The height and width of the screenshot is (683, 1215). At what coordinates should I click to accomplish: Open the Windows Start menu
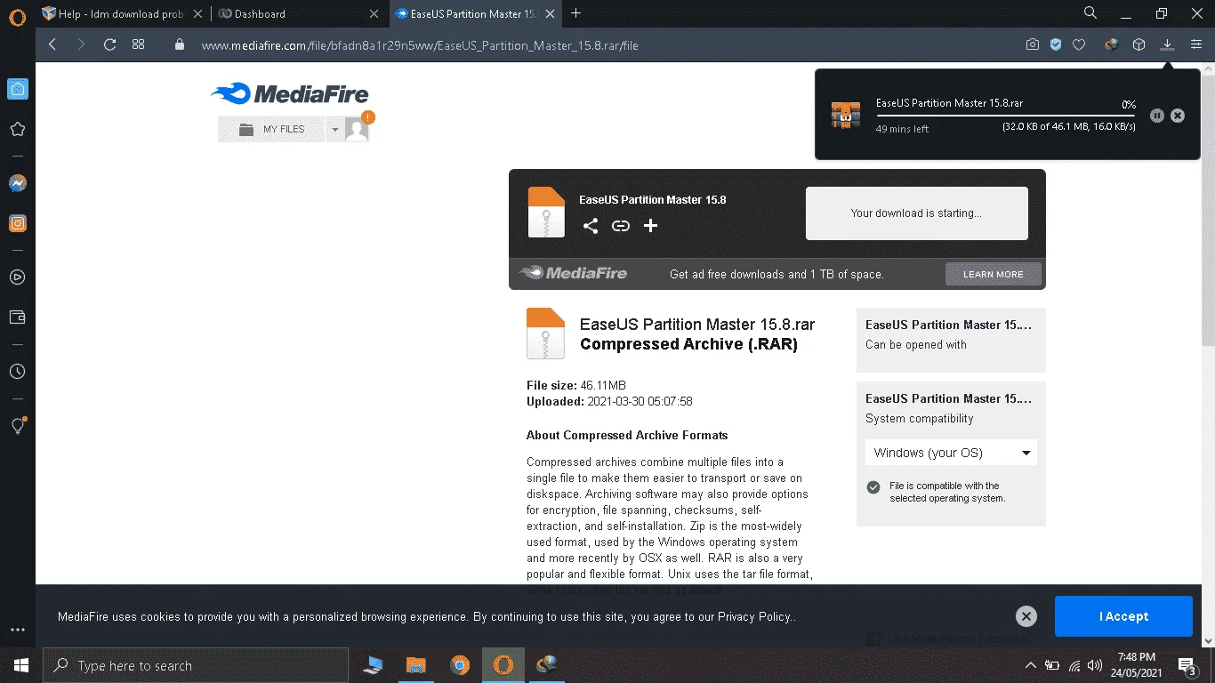20,665
